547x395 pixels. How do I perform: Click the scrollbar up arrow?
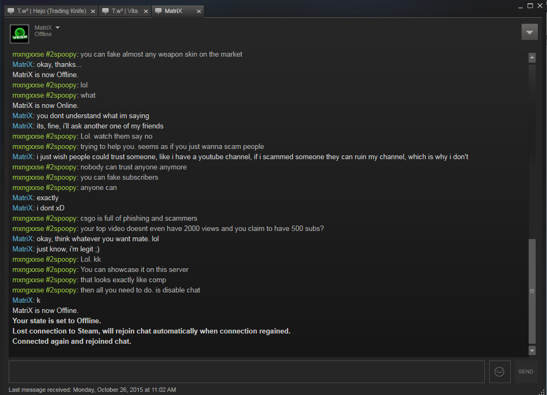(532, 58)
